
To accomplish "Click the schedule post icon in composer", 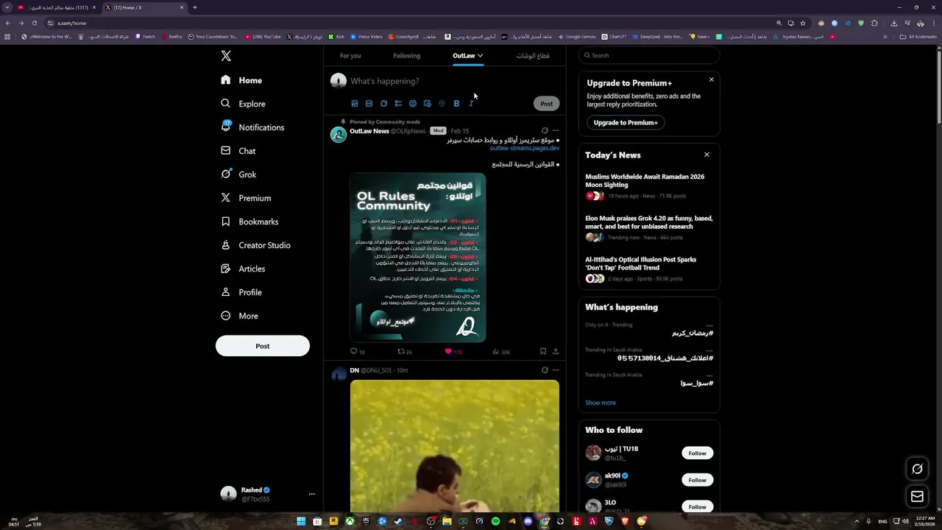I will tap(428, 104).
